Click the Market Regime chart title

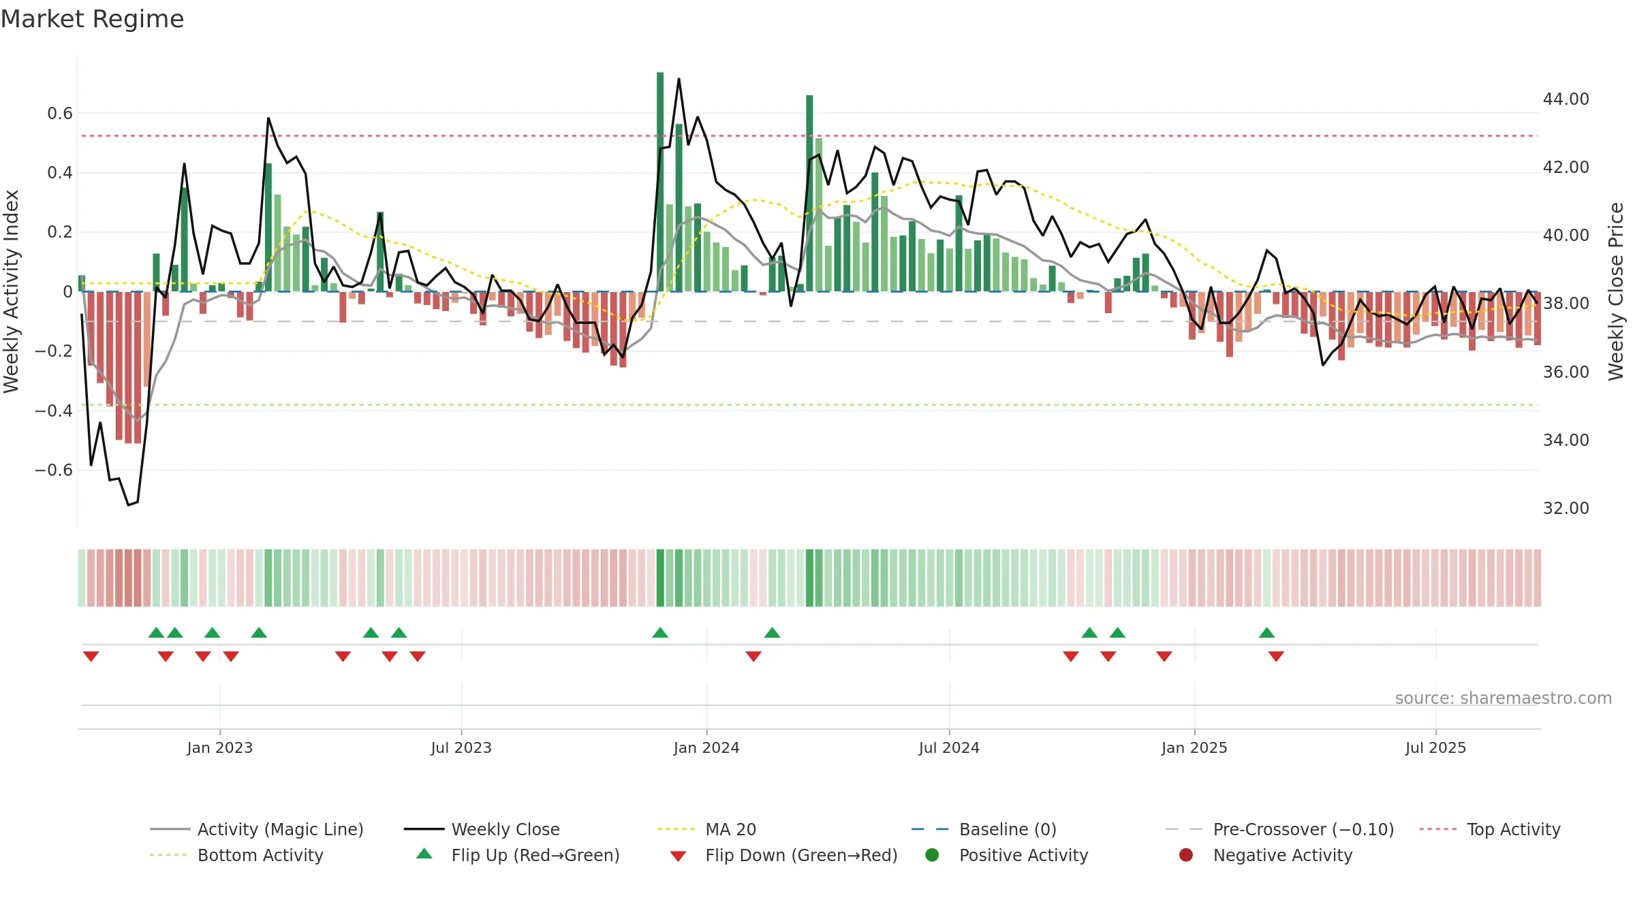[x=92, y=19]
